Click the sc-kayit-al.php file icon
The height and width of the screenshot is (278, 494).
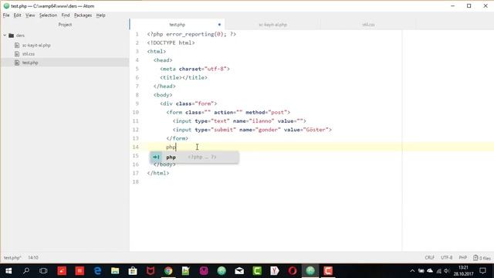coord(17,45)
